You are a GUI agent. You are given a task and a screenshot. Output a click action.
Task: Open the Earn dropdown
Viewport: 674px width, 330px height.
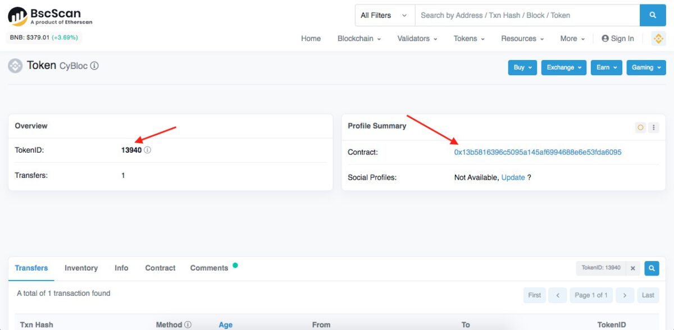(607, 67)
